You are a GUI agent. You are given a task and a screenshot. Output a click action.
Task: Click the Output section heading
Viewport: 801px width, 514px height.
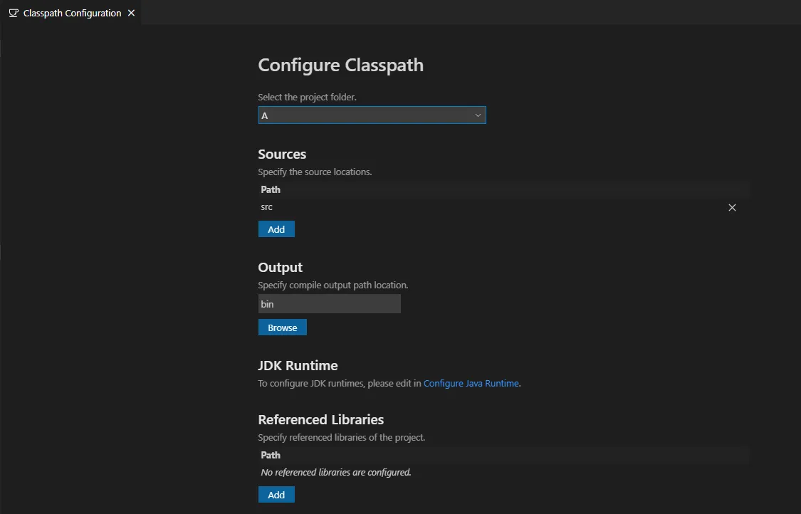click(280, 268)
